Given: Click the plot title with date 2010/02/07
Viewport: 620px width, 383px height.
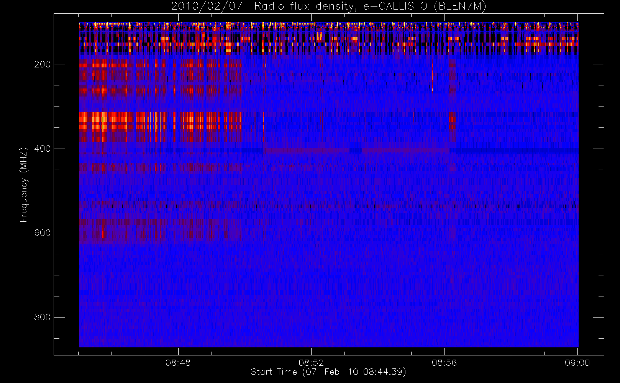Looking at the screenshot, I should tap(329, 7).
